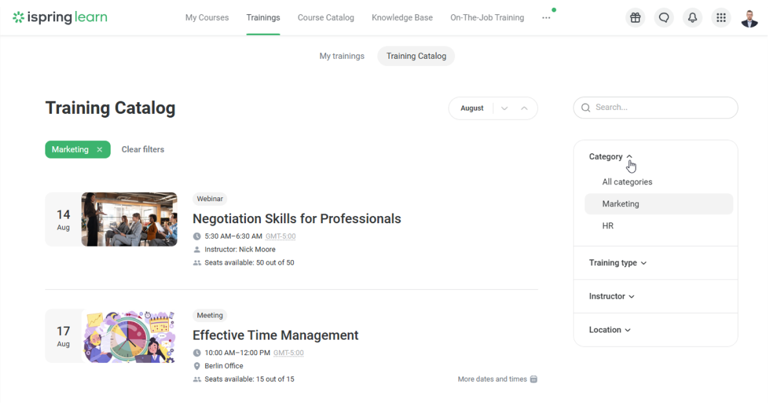Screen dimensions: 769x403
Task: Open the user profile avatar
Action: click(750, 18)
